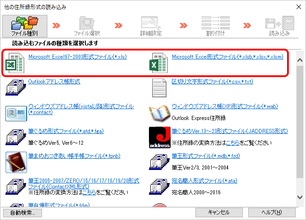Choose ウィンドウズアドレス帳(XP) *.wab link

coord(225,106)
